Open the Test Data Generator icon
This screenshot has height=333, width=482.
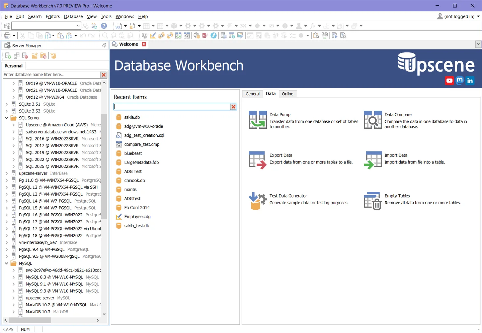pyautogui.click(x=258, y=201)
